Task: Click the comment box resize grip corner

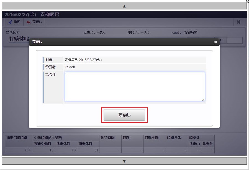Action: pos(204,100)
